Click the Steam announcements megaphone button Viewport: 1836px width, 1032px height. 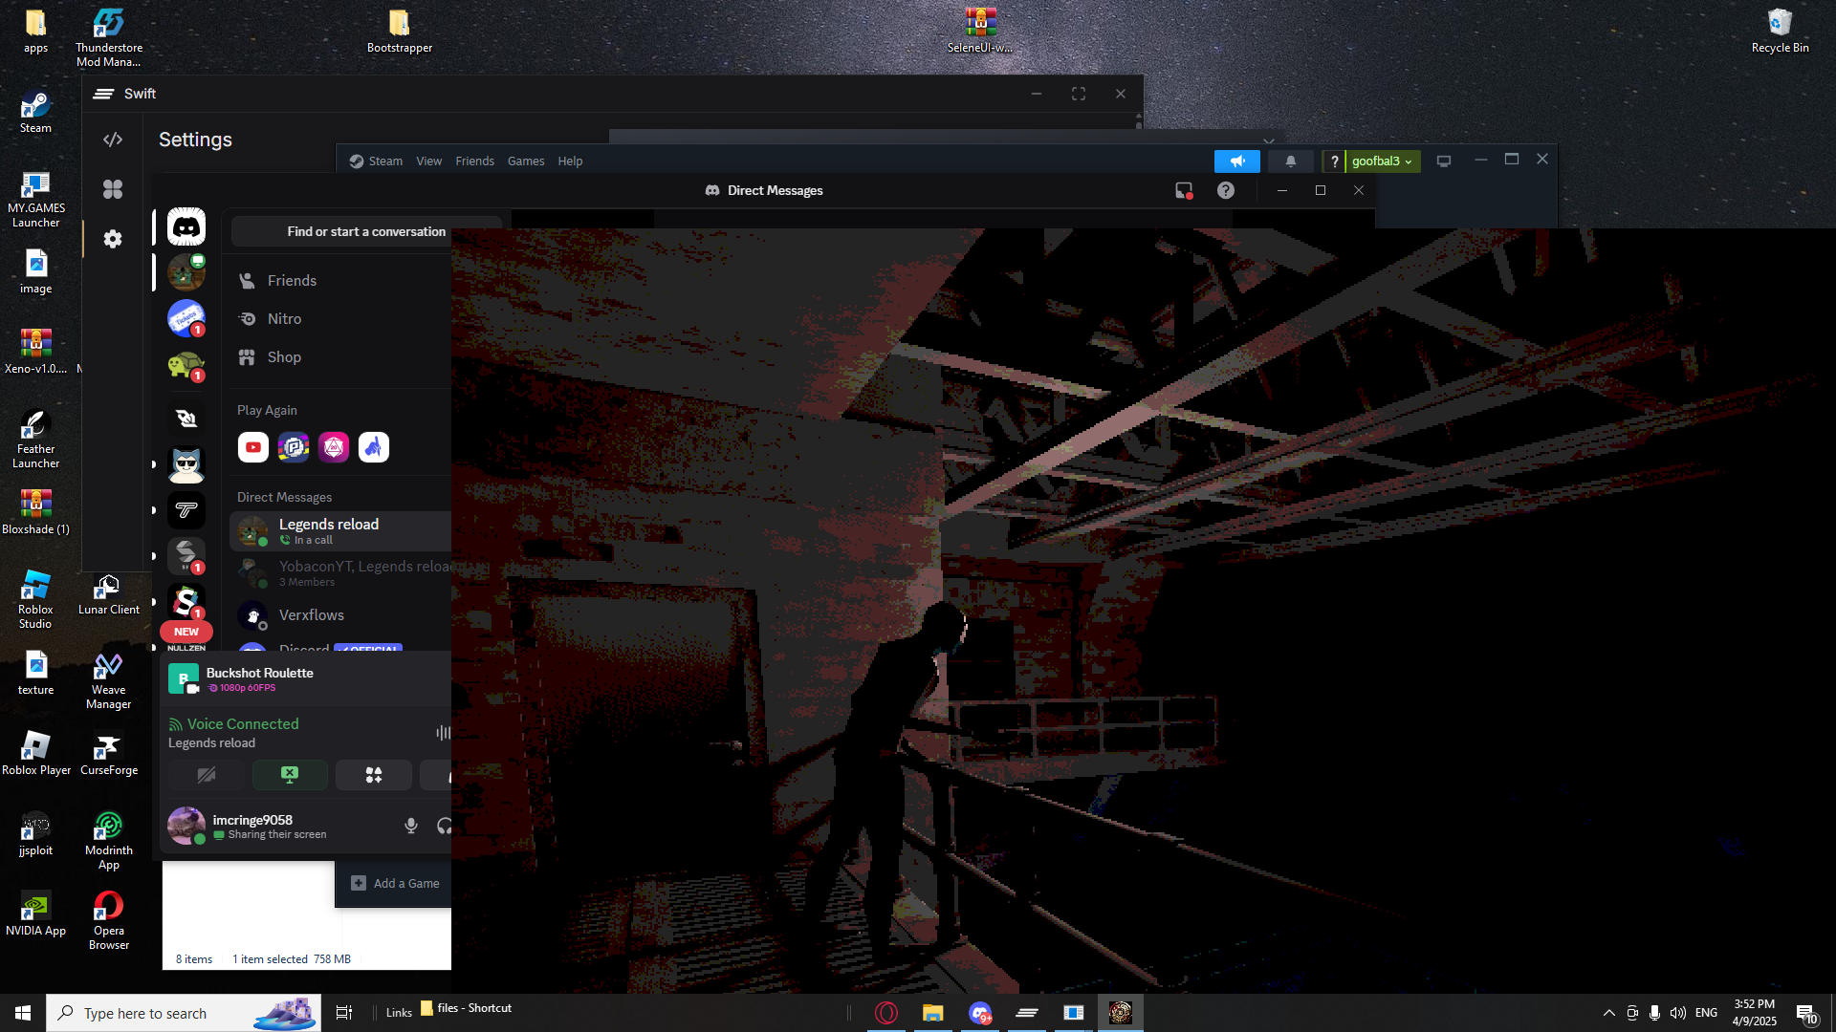pyautogui.click(x=1237, y=161)
